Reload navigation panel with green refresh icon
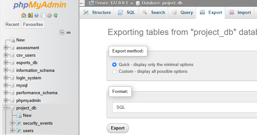This screenshot has height=135, width=257. pos(55,15)
